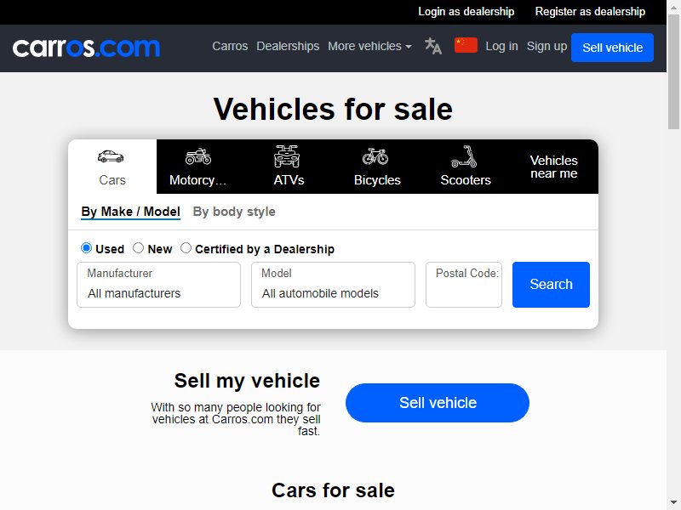
Task: Choose the Scooters category icon
Action: click(464, 156)
